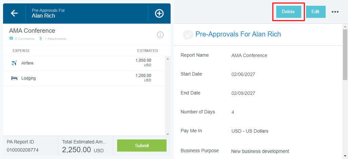
Task: Select the Airfare expense row
Action: (81, 63)
